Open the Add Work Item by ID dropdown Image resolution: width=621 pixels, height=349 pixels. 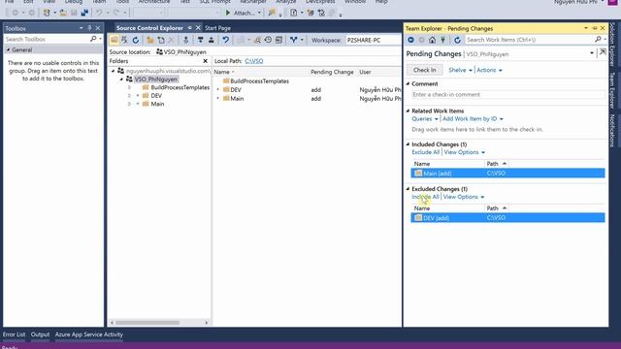pos(473,118)
